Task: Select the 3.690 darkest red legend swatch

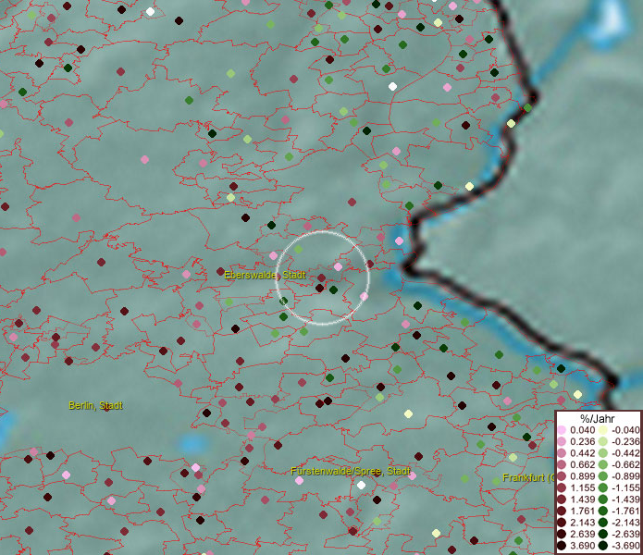Action: tap(562, 547)
